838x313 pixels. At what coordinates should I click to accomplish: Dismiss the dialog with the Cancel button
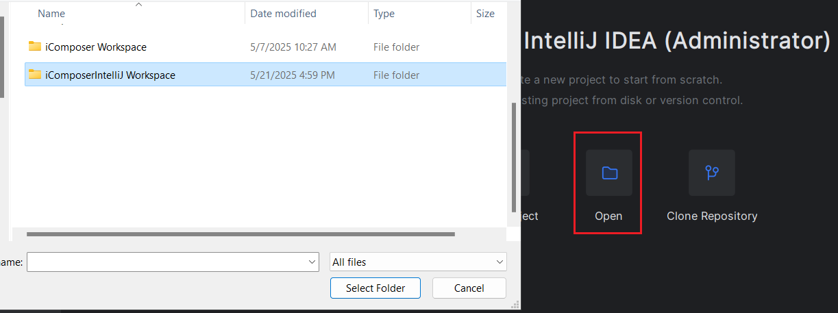pos(469,288)
